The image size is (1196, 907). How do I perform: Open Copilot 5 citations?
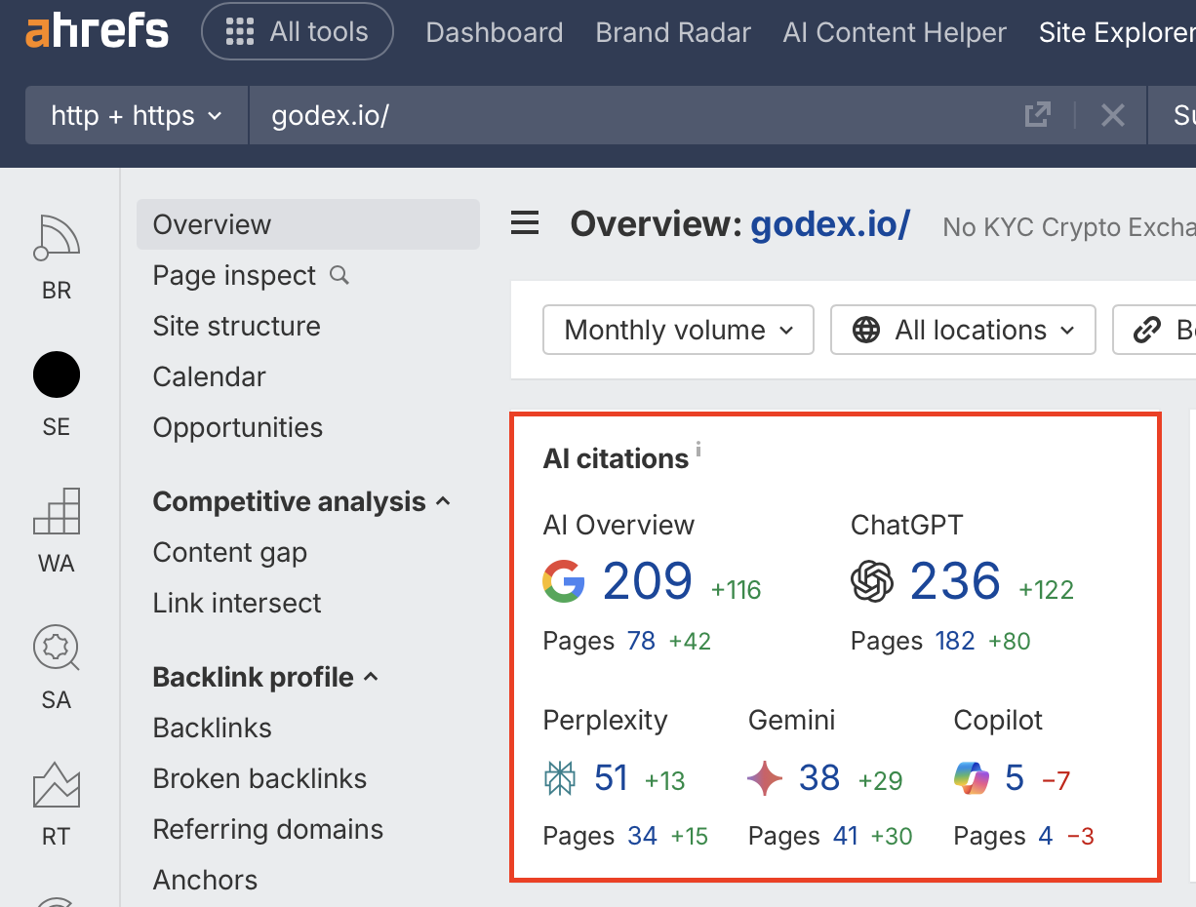coord(1015,778)
